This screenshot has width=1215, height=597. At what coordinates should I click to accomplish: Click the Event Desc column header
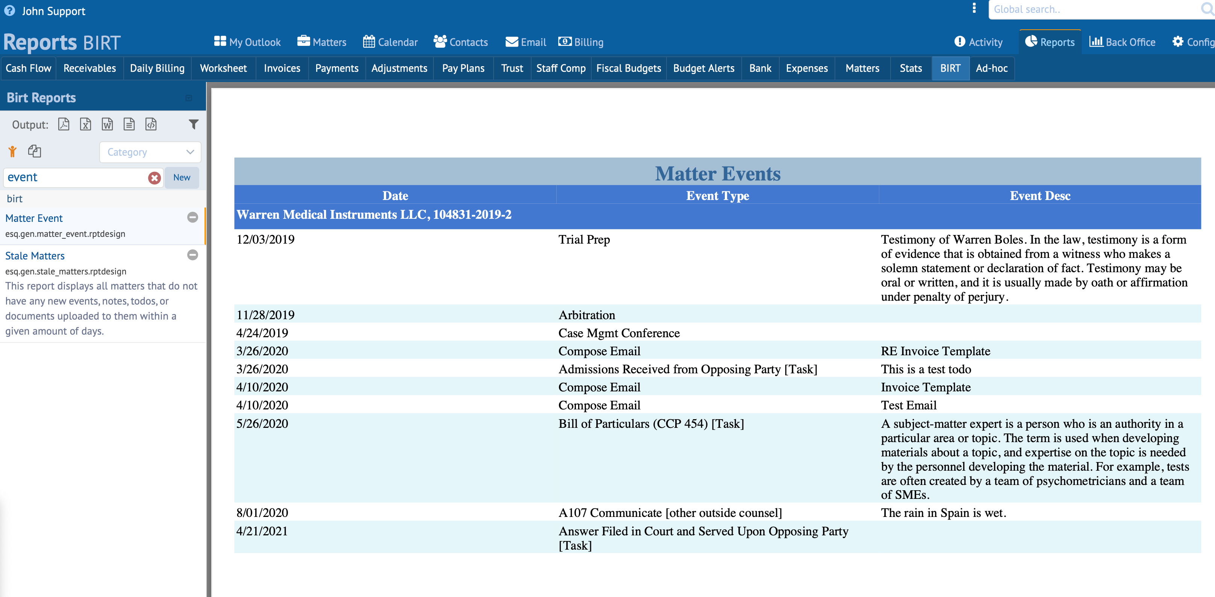pyautogui.click(x=1040, y=196)
